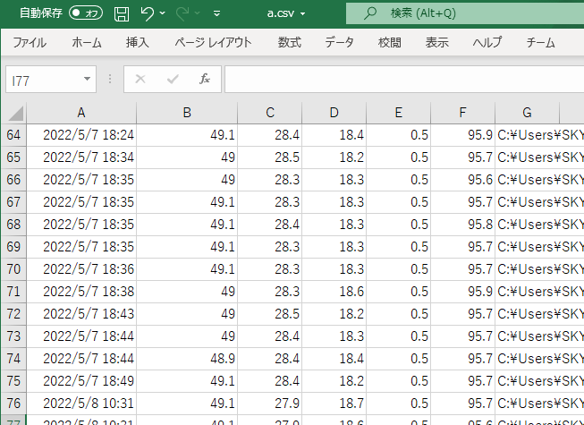Switch to the 数式 tab
The width and height of the screenshot is (584, 425).
tap(290, 42)
